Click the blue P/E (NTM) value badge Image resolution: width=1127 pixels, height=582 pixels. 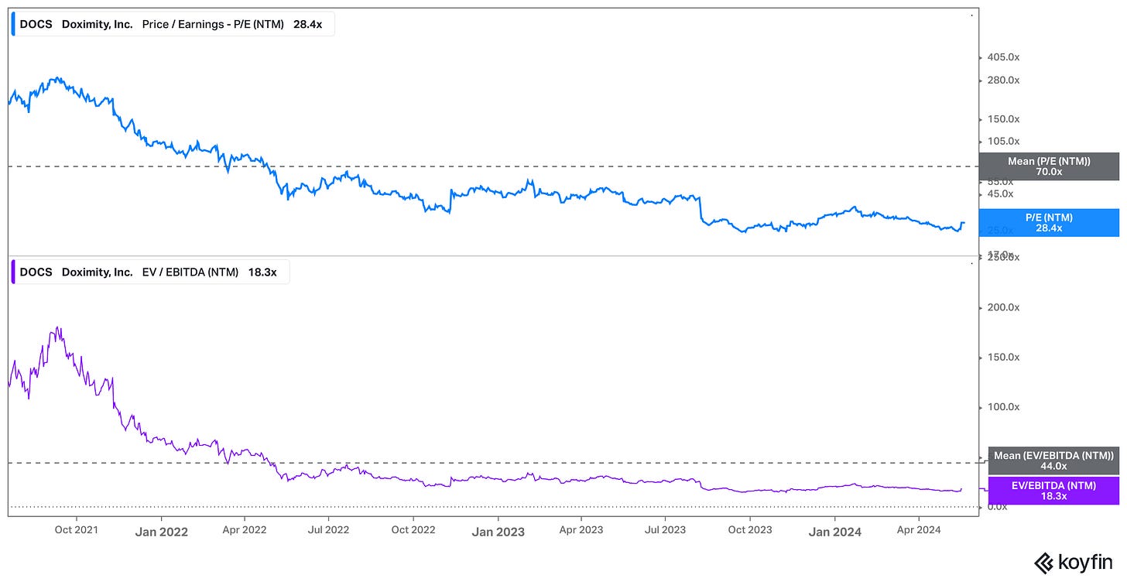point(1050,223)
